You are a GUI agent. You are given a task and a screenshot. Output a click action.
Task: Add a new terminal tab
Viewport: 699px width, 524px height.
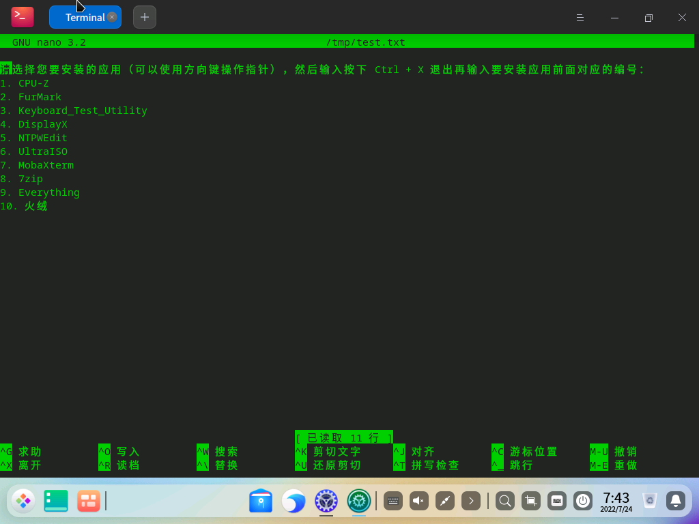(x=145, y=17)
